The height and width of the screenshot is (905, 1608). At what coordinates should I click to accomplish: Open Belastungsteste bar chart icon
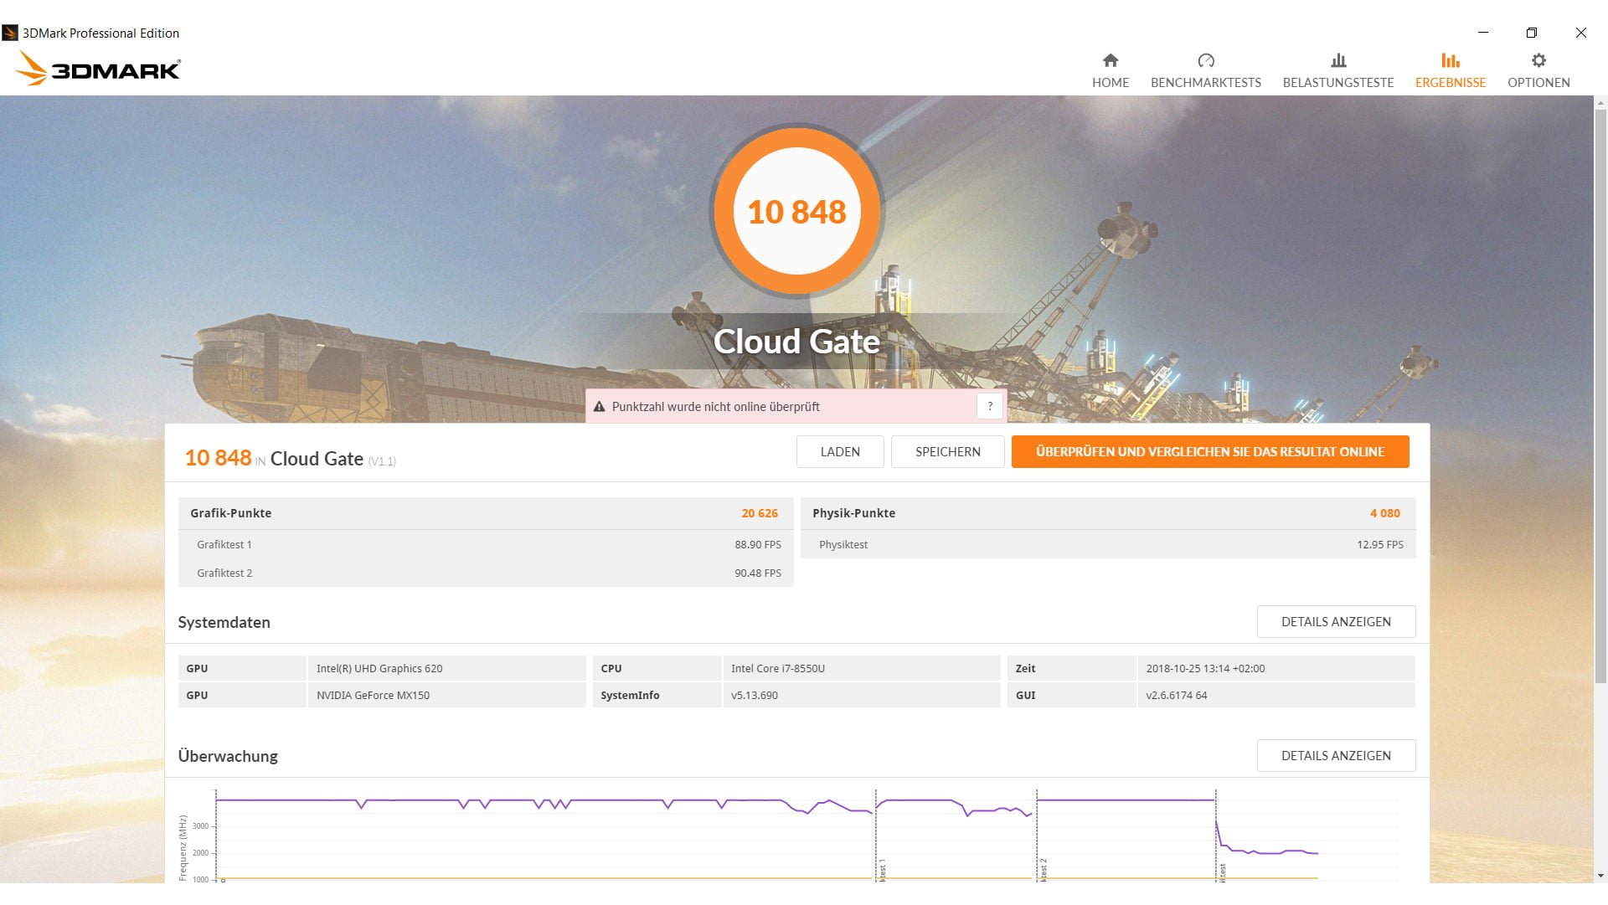(x=1338, y=60)
